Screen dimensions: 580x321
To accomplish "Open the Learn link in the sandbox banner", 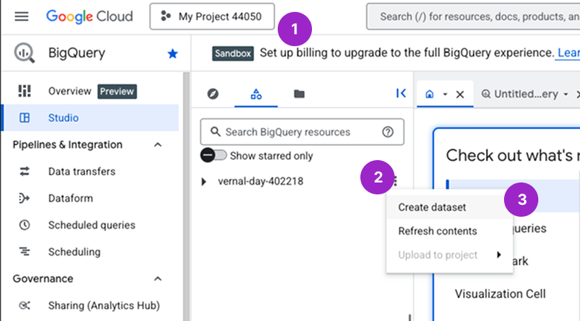I will pos(568,53).
